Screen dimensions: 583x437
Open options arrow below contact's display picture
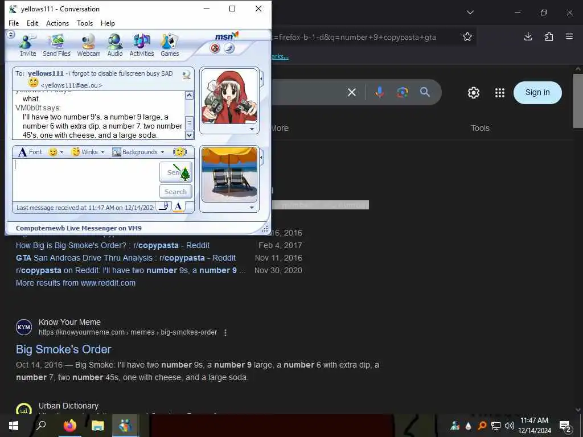click(252, 129)
